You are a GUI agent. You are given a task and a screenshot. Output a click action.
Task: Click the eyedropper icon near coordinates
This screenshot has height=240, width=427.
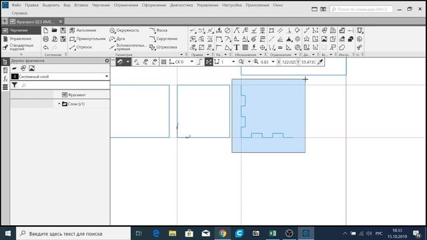320,62
